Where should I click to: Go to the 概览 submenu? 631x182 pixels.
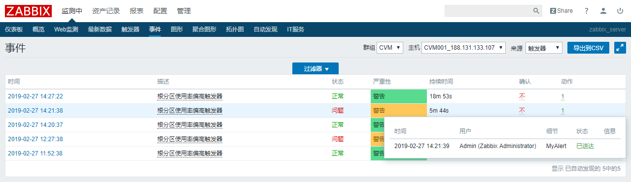click(38, 30)
